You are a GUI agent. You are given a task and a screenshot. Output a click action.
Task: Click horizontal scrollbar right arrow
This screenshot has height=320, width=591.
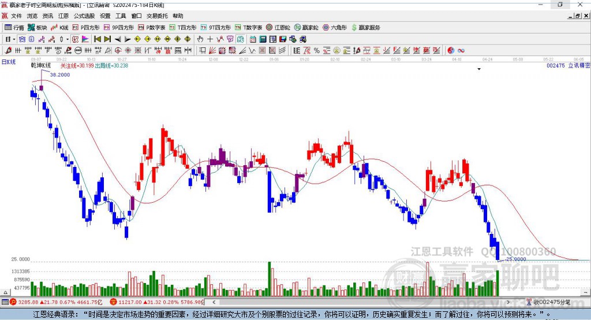(508, 302)
